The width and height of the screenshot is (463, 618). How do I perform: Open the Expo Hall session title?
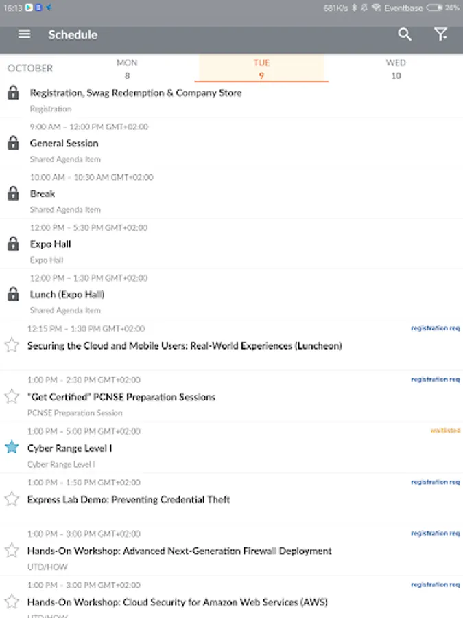tap(50, 244)
